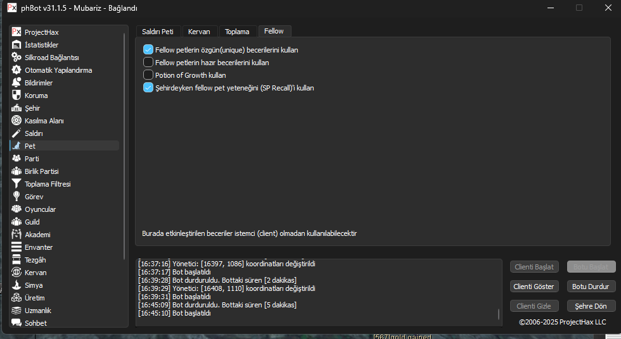This screenshot has width=621, height=339.
Task: Click the log panel scrollbar
Action: [x=499, y=314]
